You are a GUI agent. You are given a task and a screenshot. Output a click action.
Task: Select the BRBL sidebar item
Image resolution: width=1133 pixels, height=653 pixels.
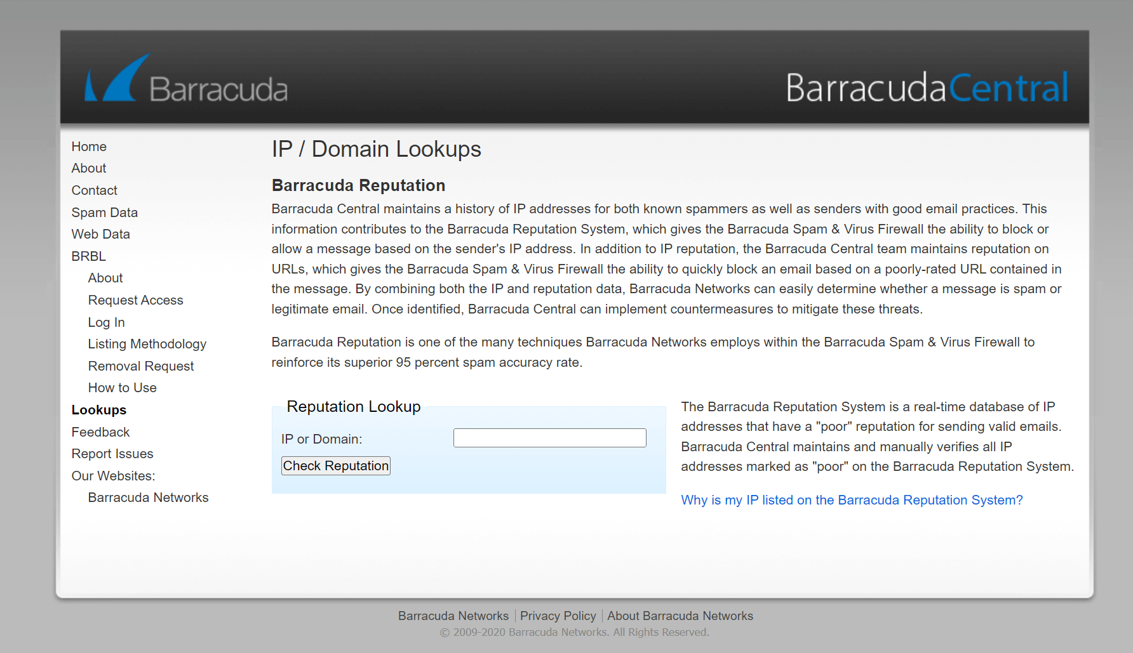(x=89, y=256)
